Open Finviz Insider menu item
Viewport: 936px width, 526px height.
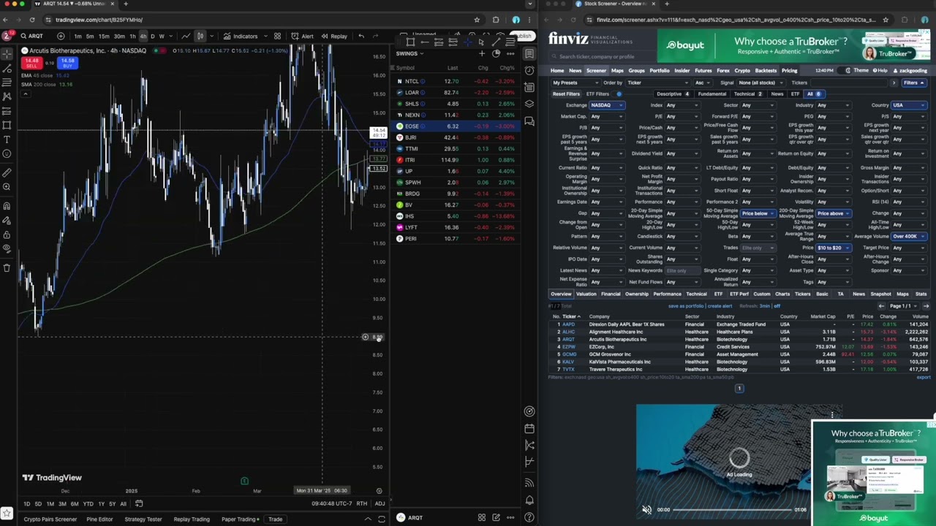pyautogui.click(x=682, y=71)
